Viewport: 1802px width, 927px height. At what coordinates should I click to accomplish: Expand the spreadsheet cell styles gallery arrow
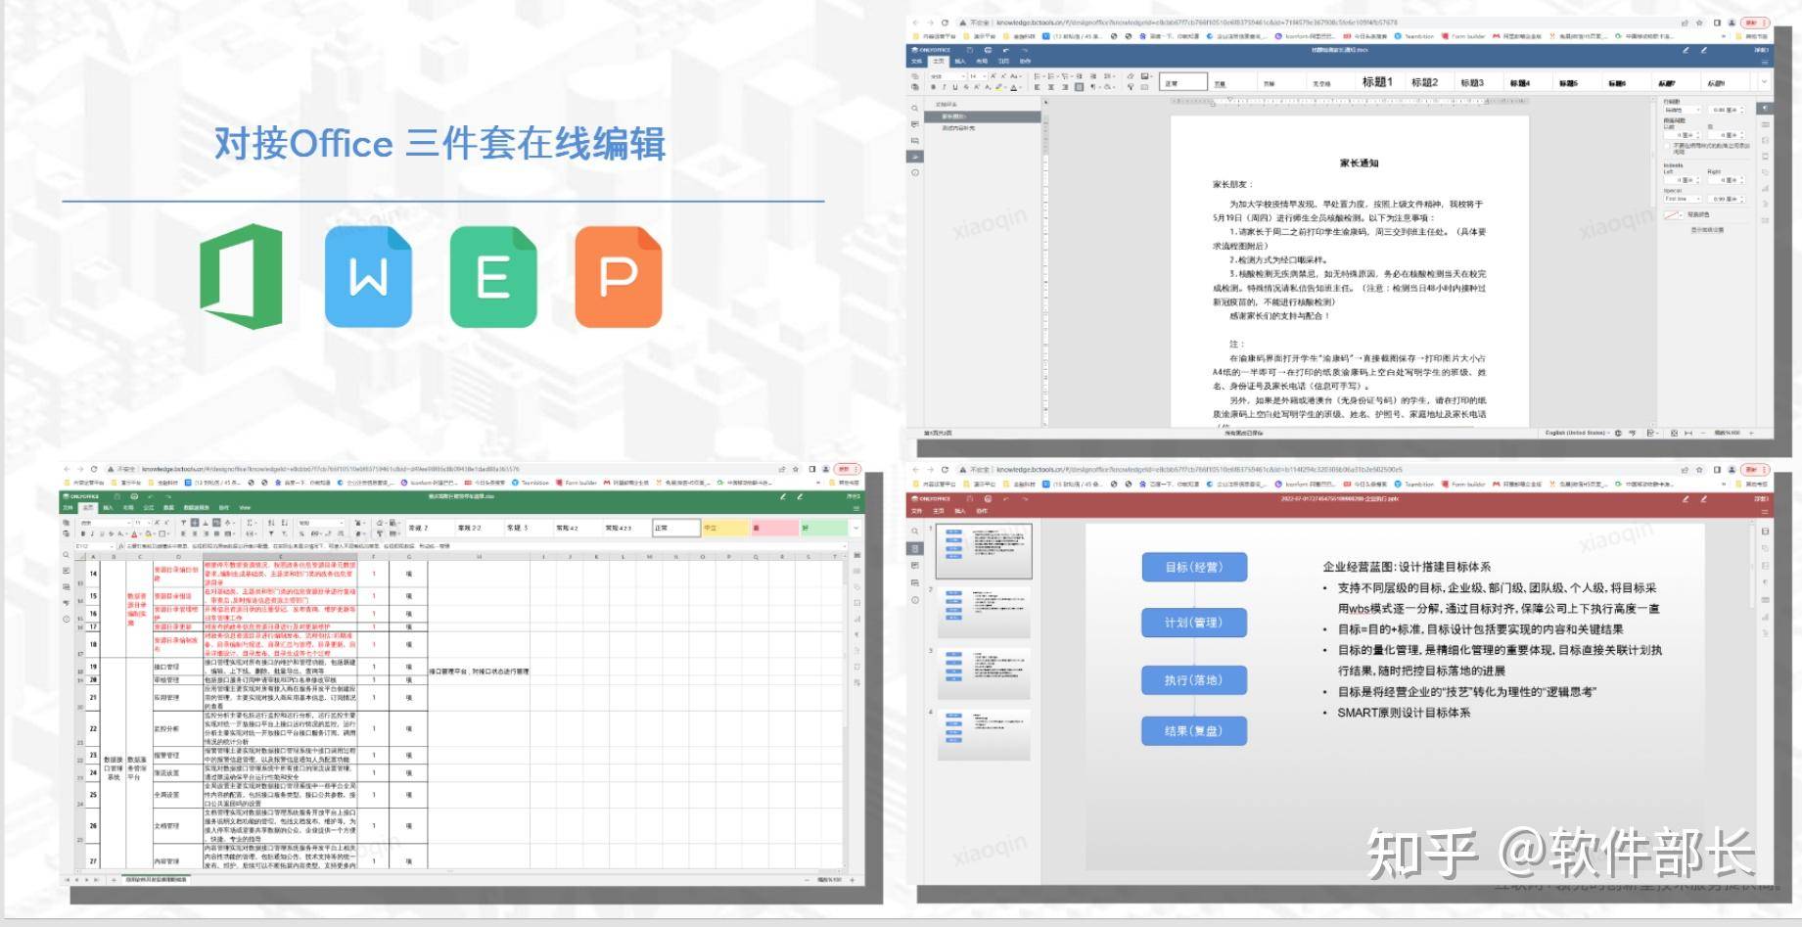click(x=856, y=528)
